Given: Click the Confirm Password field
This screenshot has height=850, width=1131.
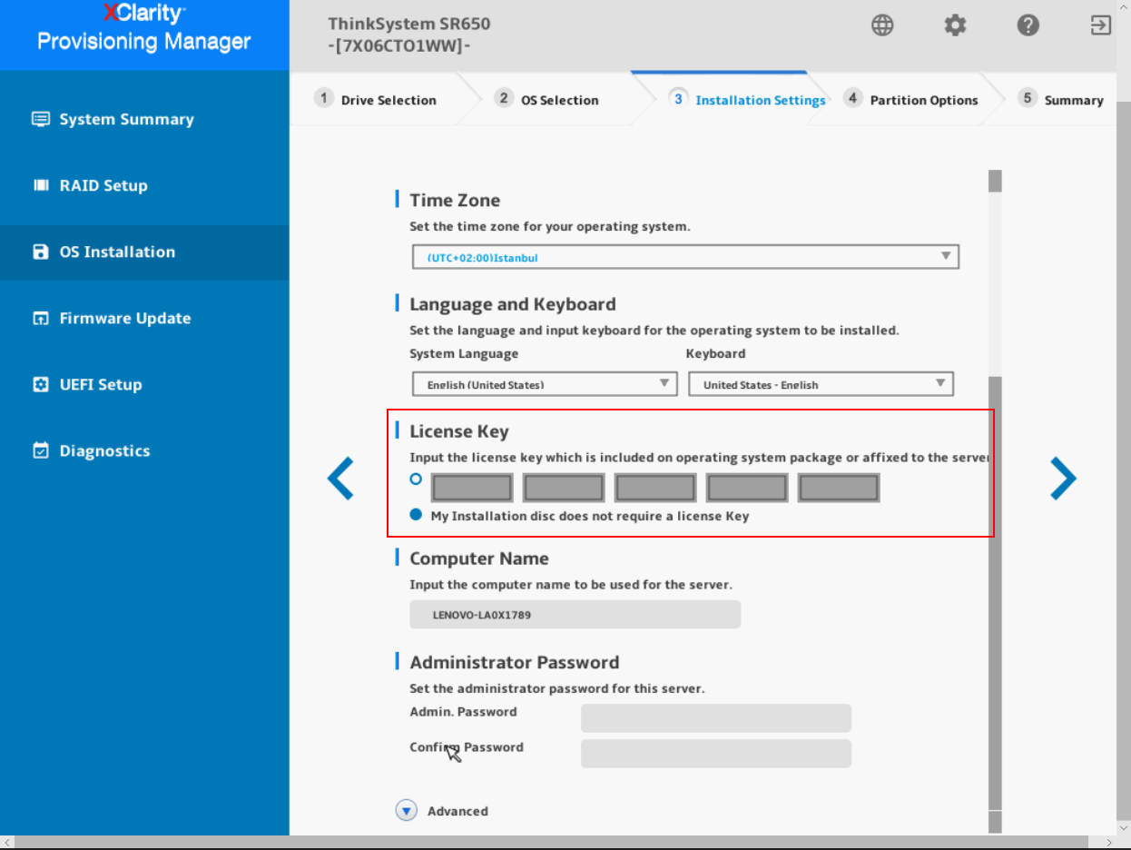Looking at the screenshot, I should click(x=716, y=754).
